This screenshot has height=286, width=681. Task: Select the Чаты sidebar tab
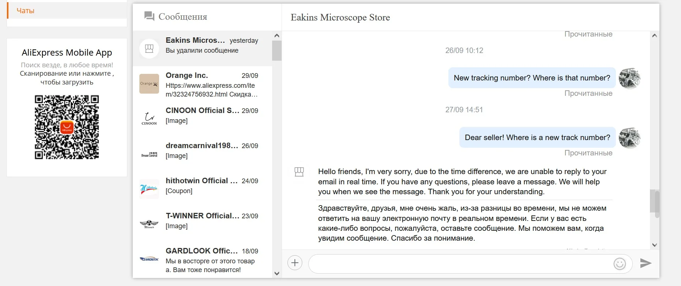click(x=26, y=11)
